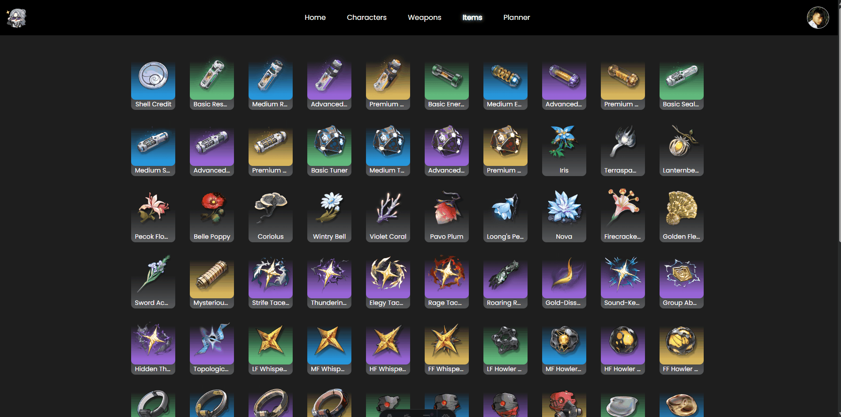Viewport: 841px width, 417px height.
Task: Open the Basic Tuner item
Action: coord(329,150)
